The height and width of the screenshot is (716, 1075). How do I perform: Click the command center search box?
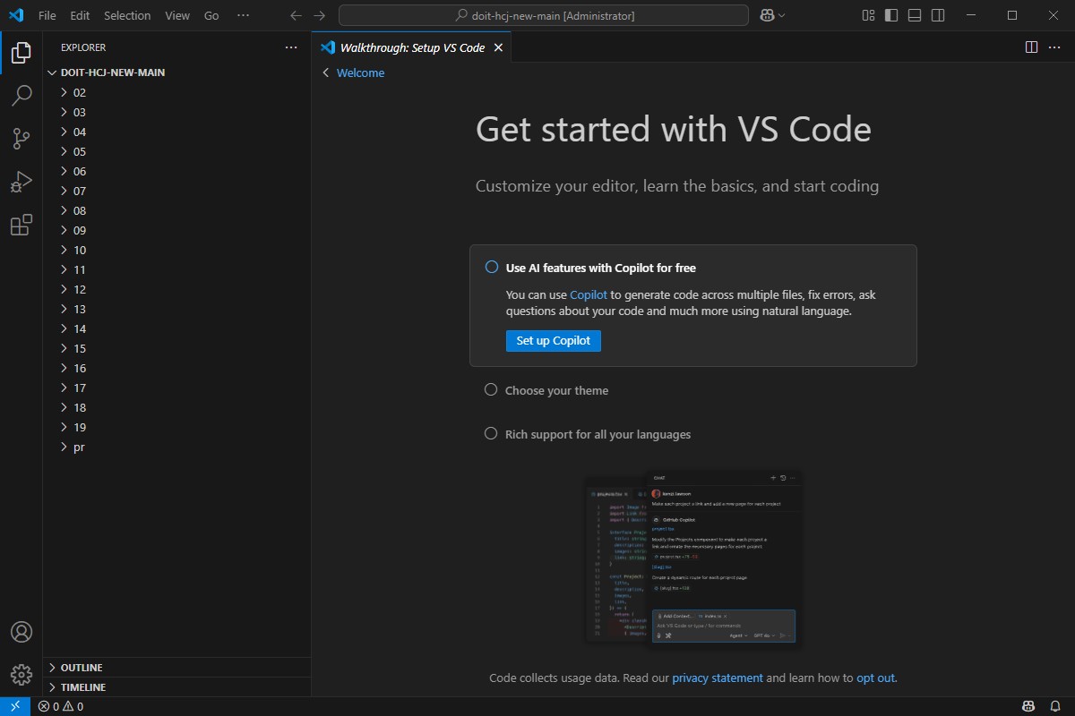coord(544,15)
